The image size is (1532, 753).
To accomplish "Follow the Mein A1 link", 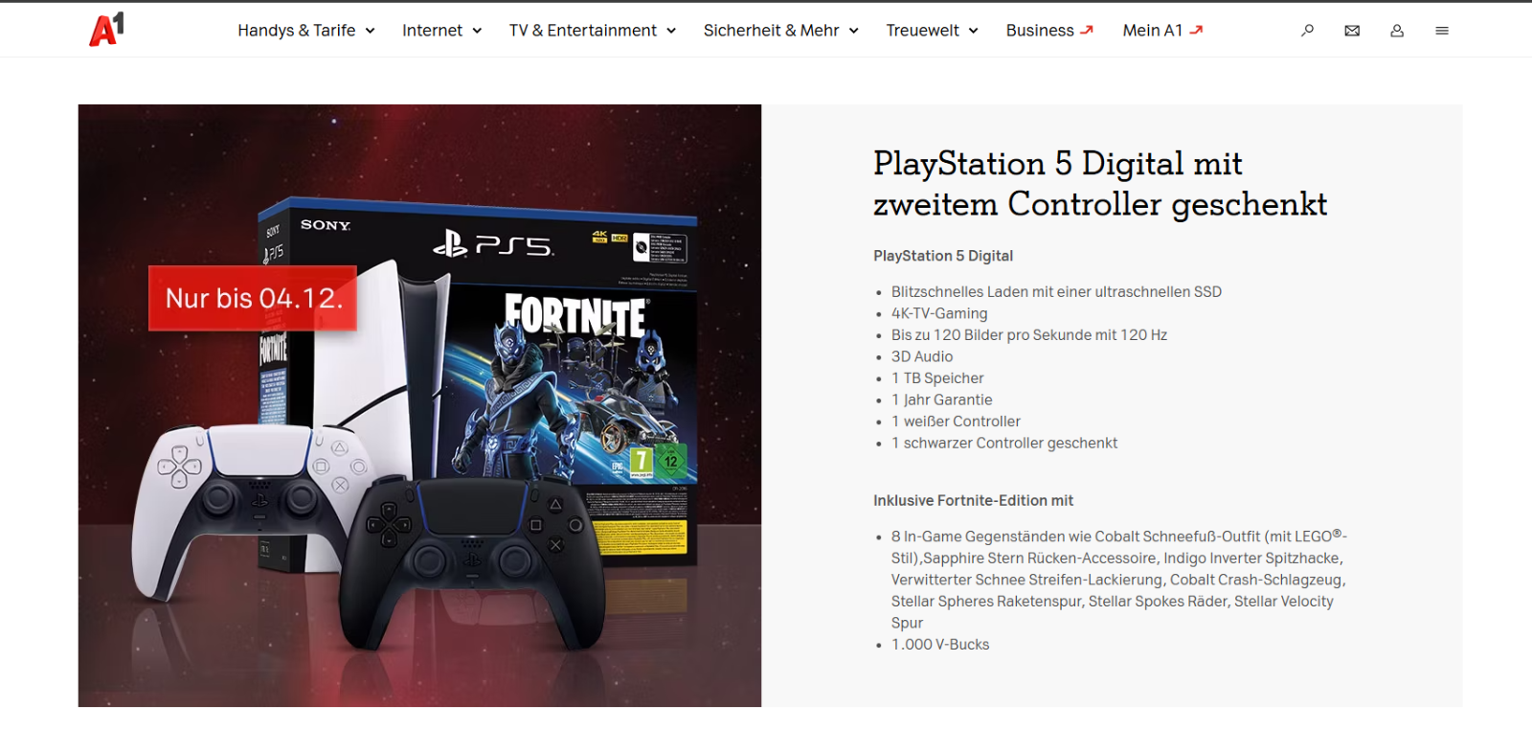I will (1153, 31).
